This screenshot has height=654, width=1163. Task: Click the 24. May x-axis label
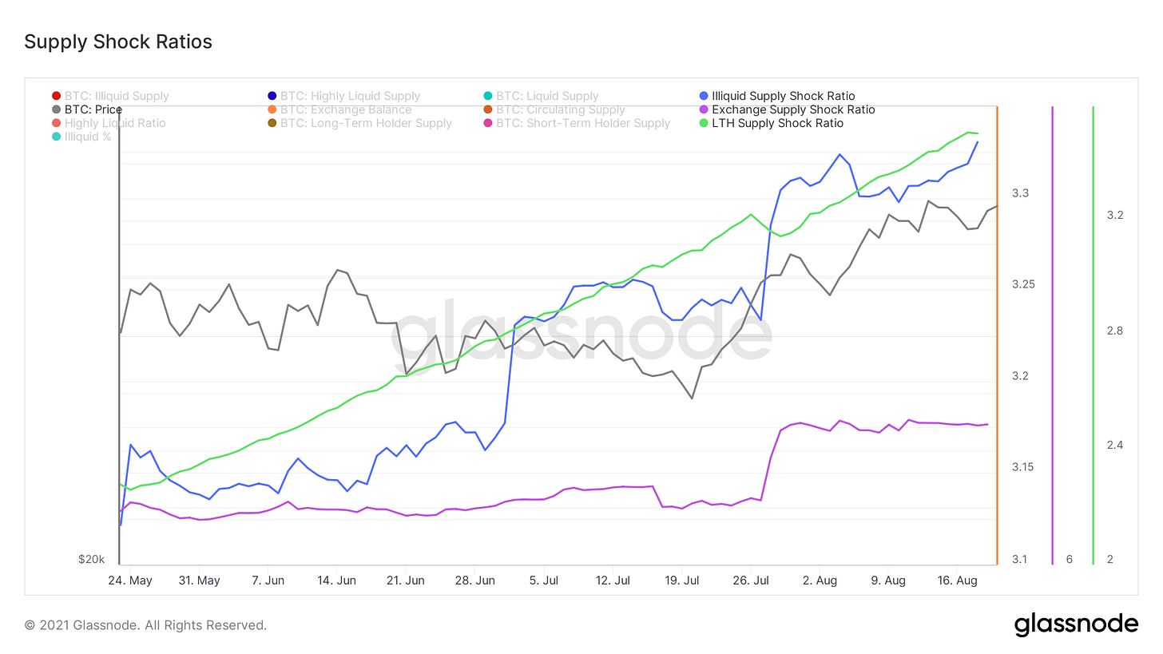pos(130,581)
